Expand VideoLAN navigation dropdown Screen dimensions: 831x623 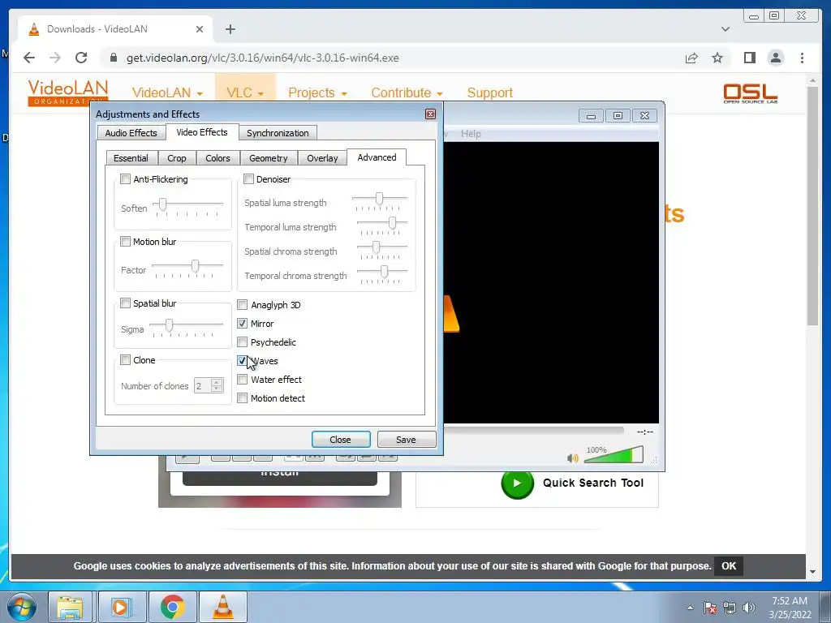click(x=167, y=92)
